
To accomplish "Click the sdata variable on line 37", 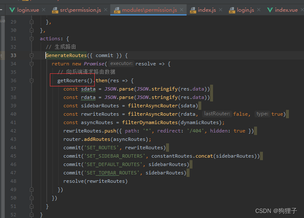I will point(88,89).
